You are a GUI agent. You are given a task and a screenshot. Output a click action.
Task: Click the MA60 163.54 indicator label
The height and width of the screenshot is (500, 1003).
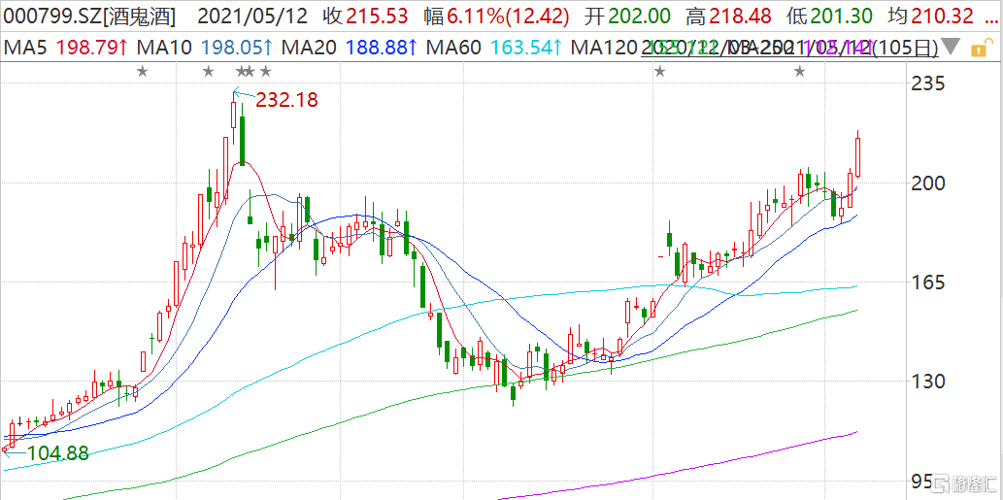495,47
